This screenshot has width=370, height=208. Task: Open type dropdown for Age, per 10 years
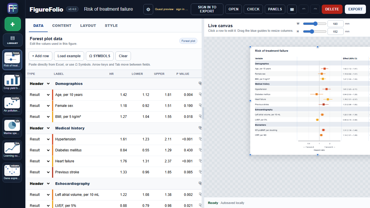tap(40, 95)
